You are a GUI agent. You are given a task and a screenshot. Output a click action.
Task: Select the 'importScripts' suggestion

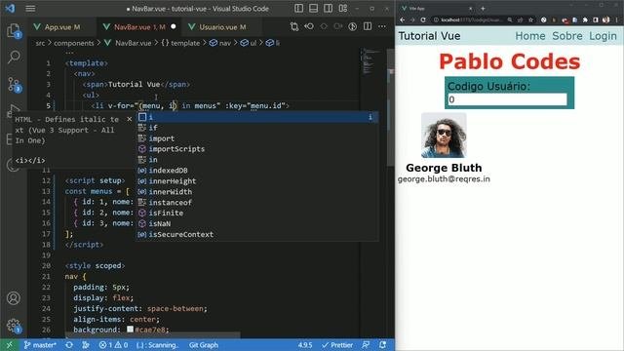pos(257,149)
